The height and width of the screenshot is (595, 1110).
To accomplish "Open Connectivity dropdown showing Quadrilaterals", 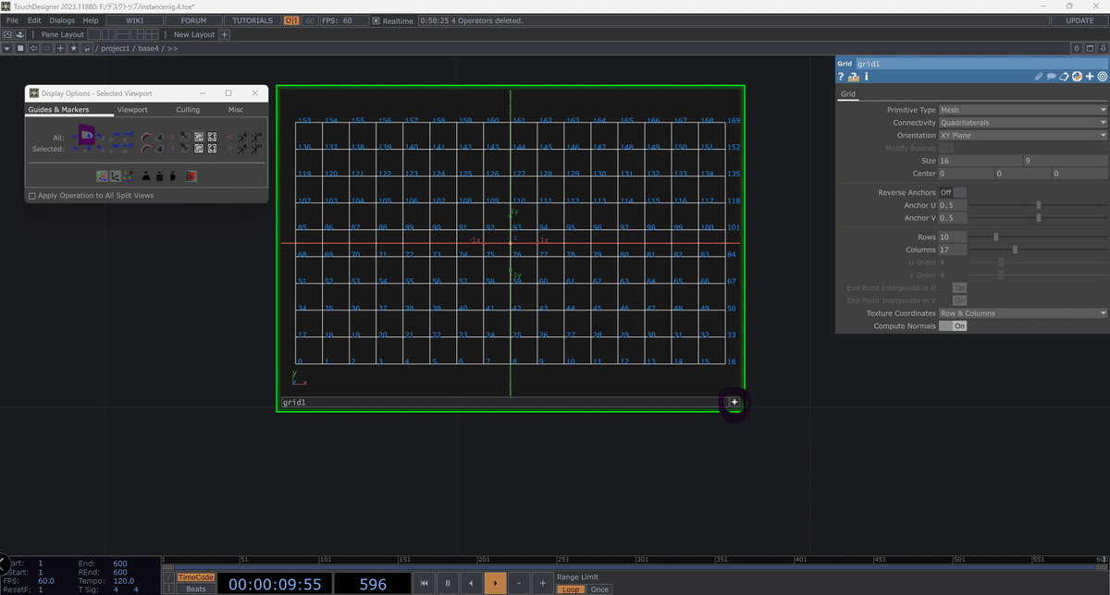I will [x=1023, y=123].
